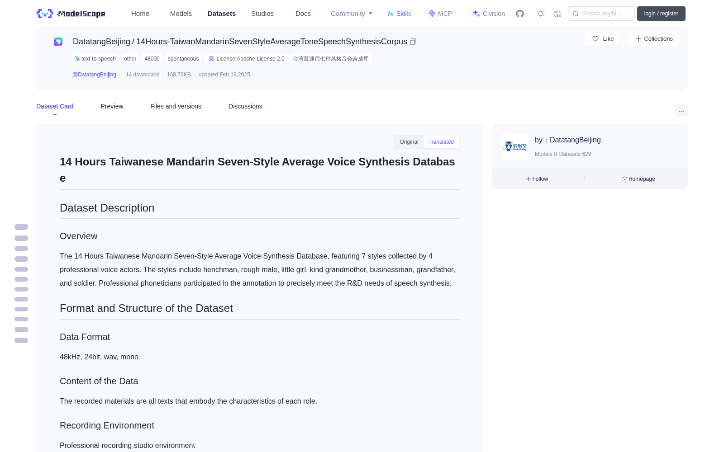Viewport: 724px width, 452px height.
Task: Open the Docs menu item
Action: click(x=303, y=14)
